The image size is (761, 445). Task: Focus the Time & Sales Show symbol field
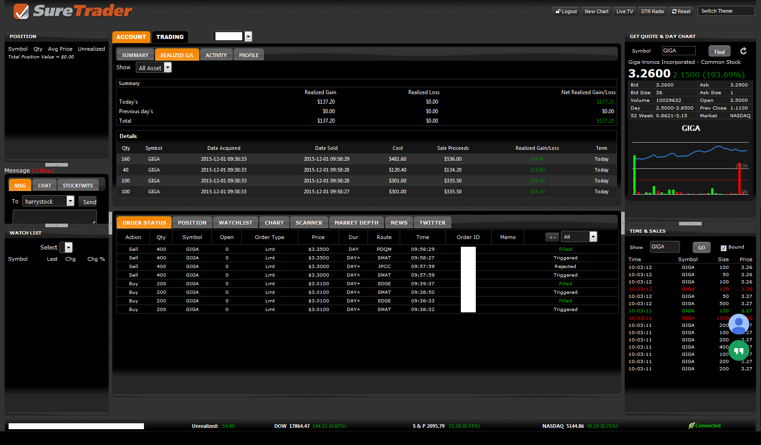(665, 247)
